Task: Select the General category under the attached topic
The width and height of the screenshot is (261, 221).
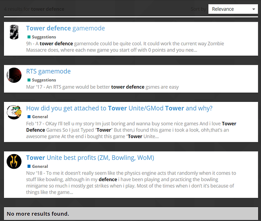Action: [x=38, y=116]
